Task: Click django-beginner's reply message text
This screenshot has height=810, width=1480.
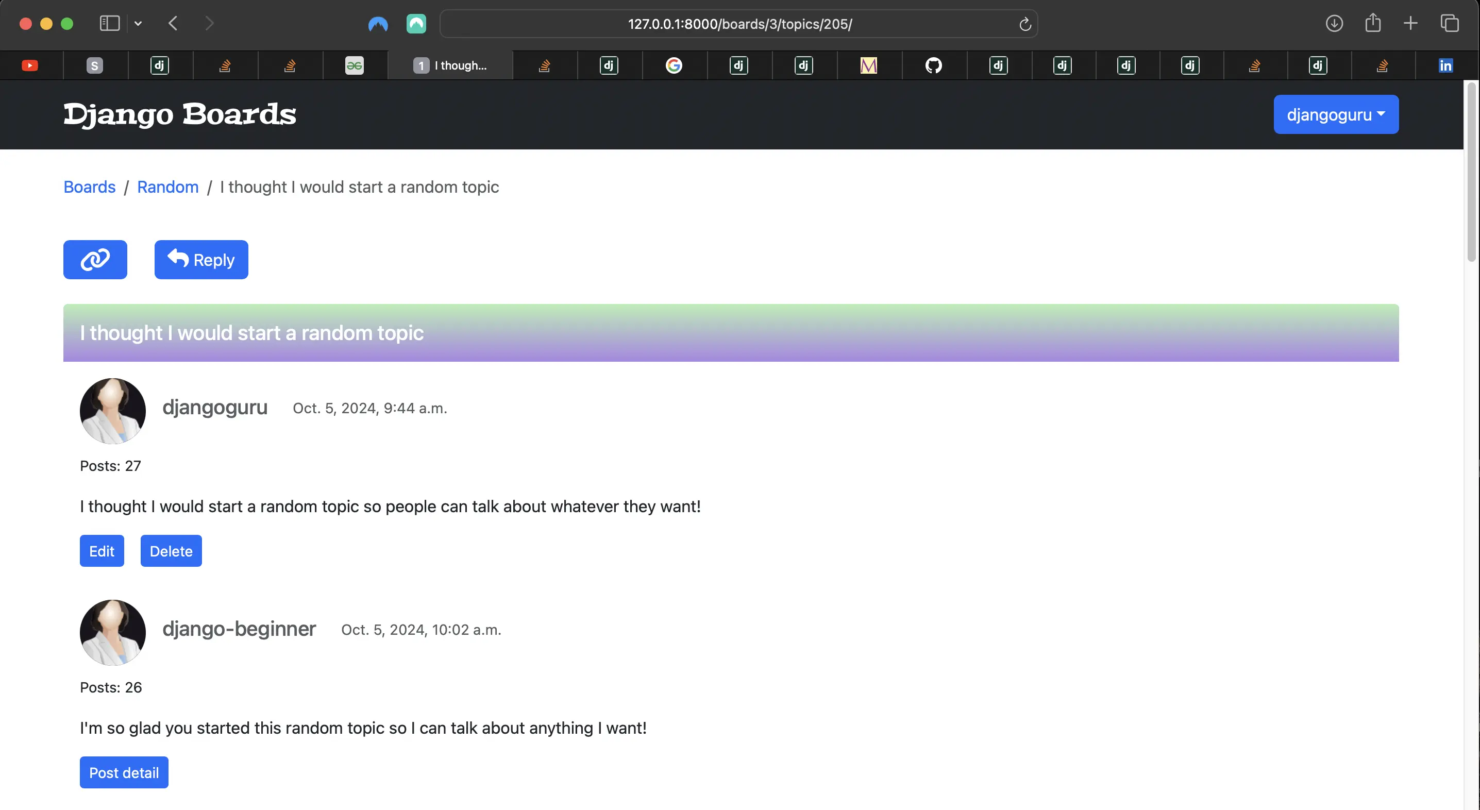Action: 363,729
